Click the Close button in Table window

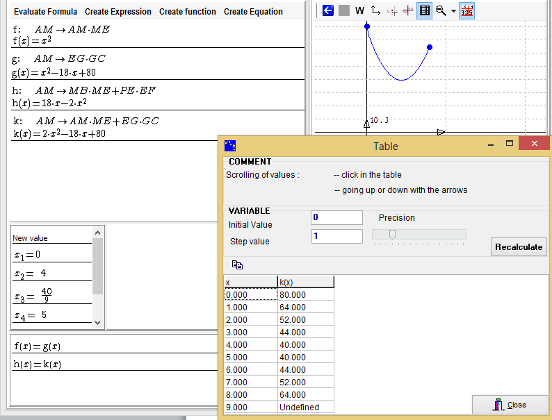(510, 405)
